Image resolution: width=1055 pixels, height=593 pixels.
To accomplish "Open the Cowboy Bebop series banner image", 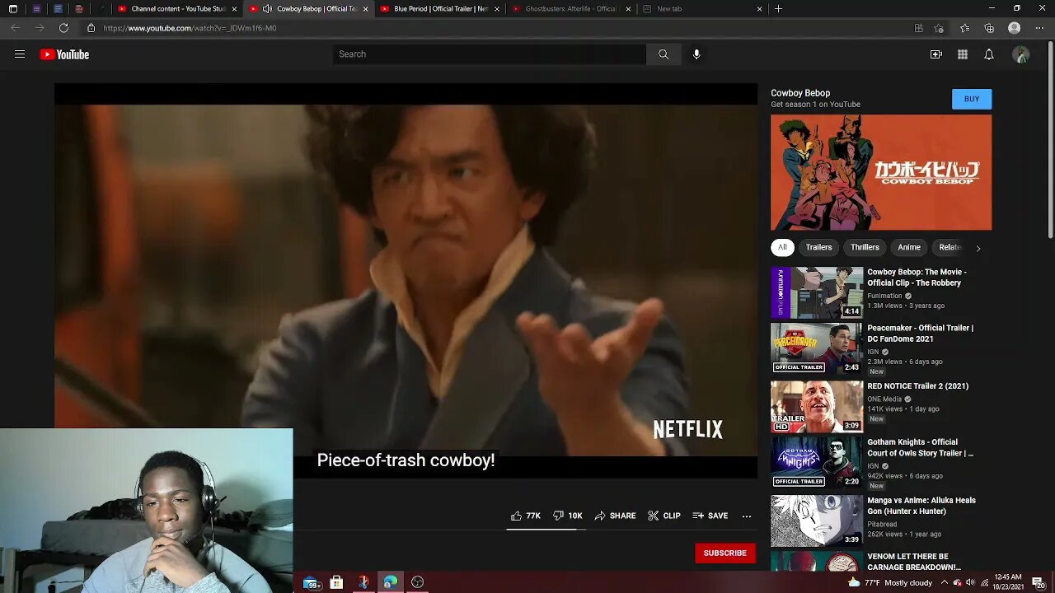I will tap(881, 172).
